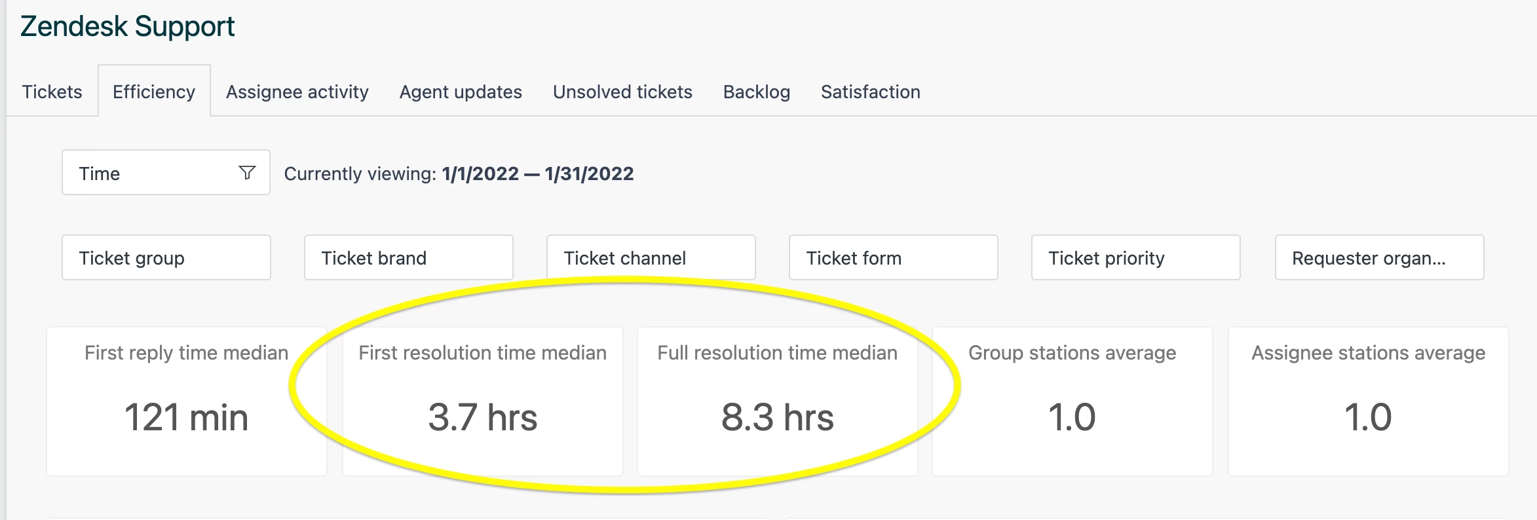Click the First reply time median card
1537x520 pixels.
(187, 401)
